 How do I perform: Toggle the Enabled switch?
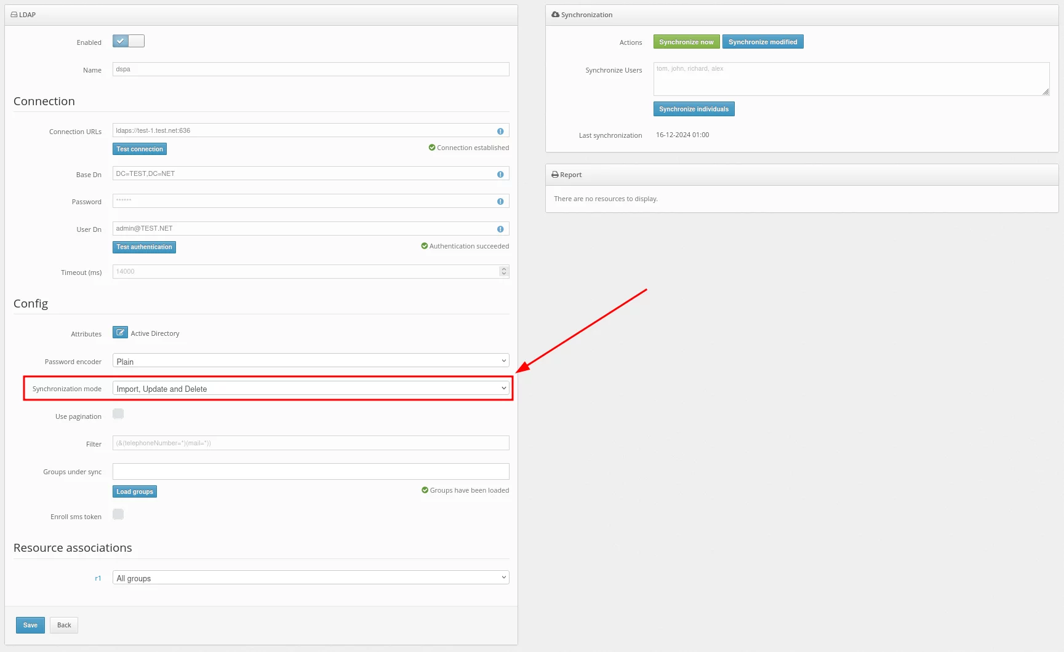tap(129, 41)
